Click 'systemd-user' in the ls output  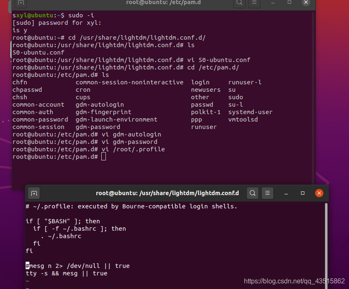[250, 112]
